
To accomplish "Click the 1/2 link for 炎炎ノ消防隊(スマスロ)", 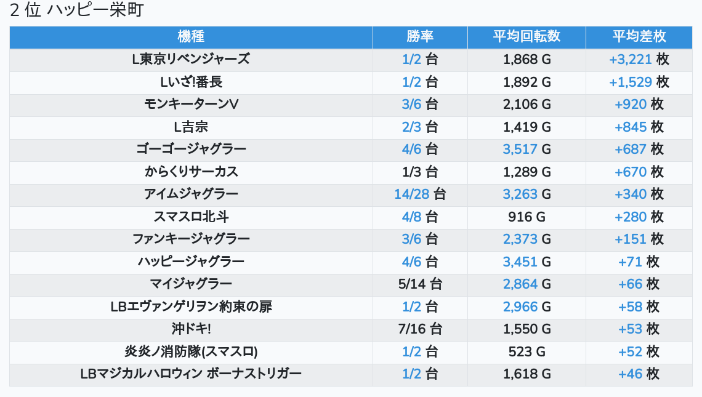I will coord(411,352).
